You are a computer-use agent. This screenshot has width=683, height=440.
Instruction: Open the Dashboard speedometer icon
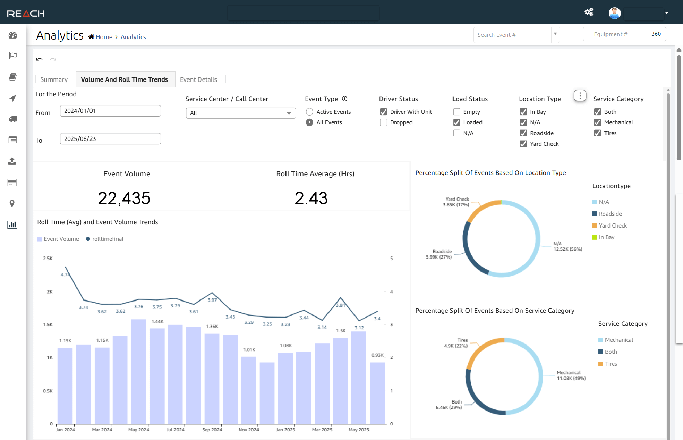coord(12,35)
